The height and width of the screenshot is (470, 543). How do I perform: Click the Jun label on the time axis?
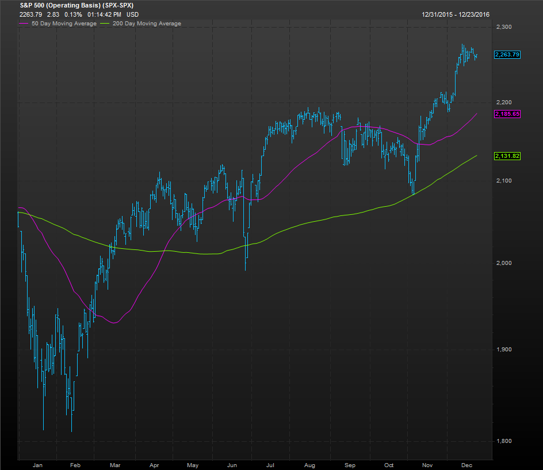232,465
